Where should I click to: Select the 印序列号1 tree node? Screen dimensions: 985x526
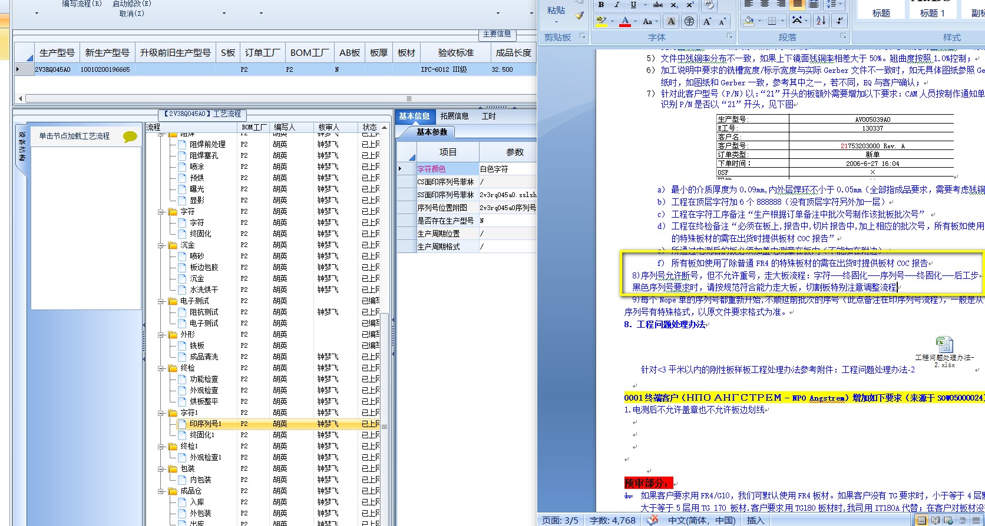click(x=206, y=424)
